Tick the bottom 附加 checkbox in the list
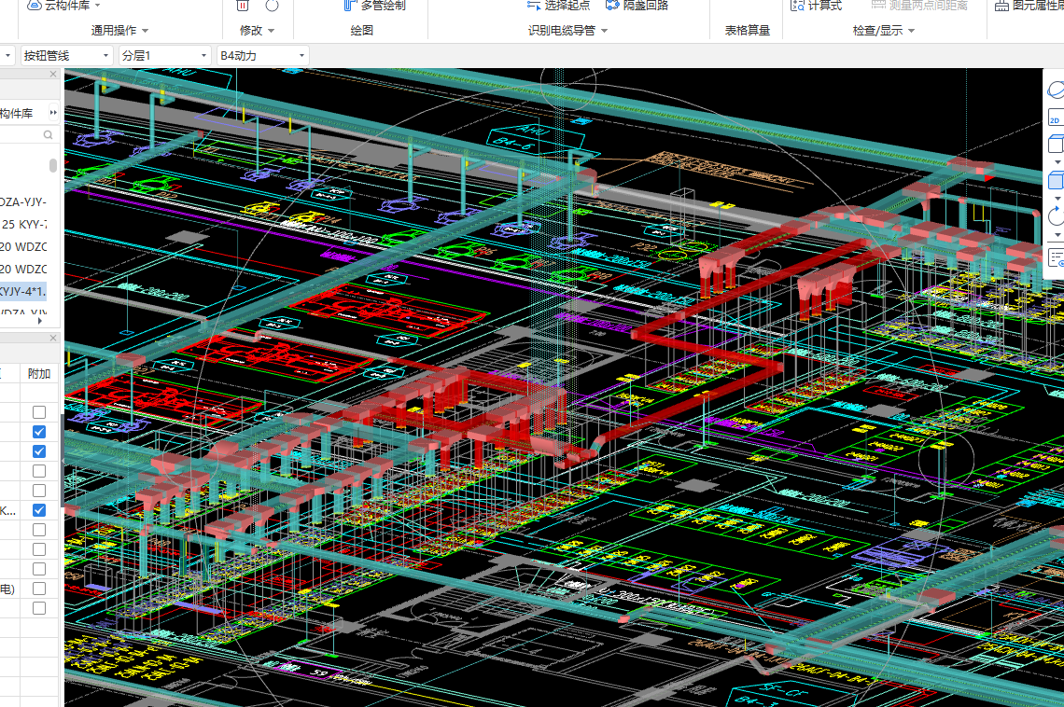Screen dimensions: 1064x707 38,608
